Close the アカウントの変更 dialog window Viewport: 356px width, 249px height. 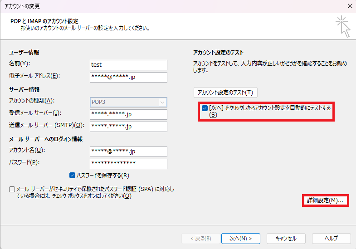[349, 6]
